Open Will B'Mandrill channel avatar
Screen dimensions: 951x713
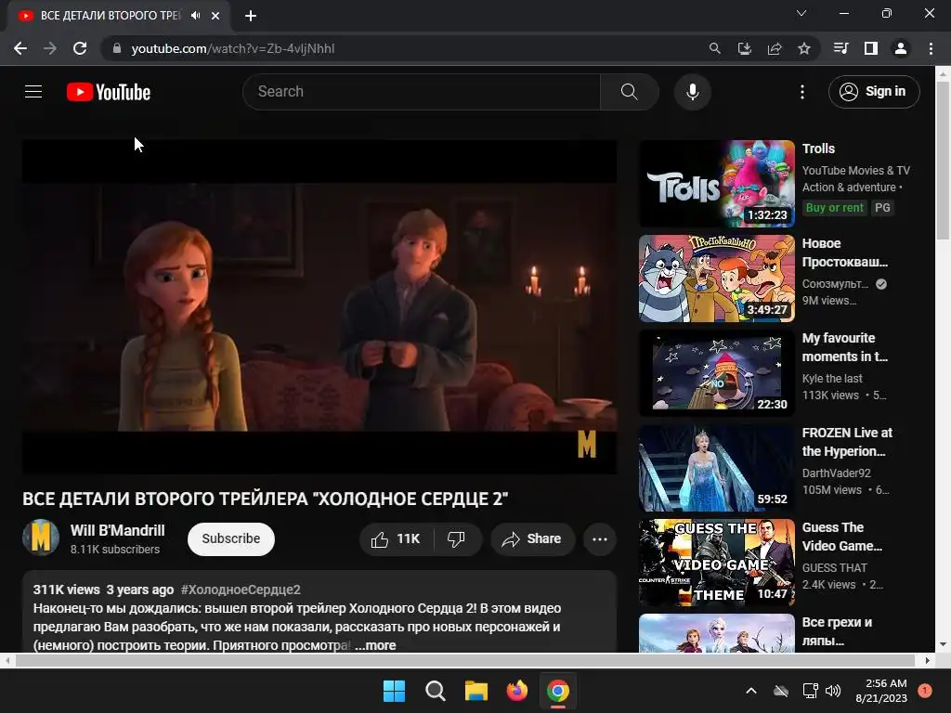(41, 538)
